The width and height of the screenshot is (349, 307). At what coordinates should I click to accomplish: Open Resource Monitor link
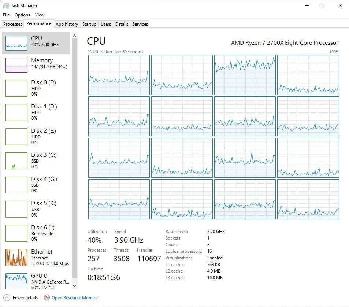(75, 297)
